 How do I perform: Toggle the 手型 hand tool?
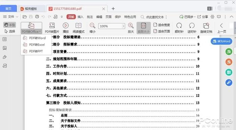click(x=10, y=25)
